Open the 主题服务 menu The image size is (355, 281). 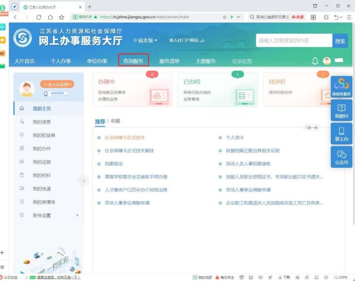pyautogui.click(x=205, y=61)
